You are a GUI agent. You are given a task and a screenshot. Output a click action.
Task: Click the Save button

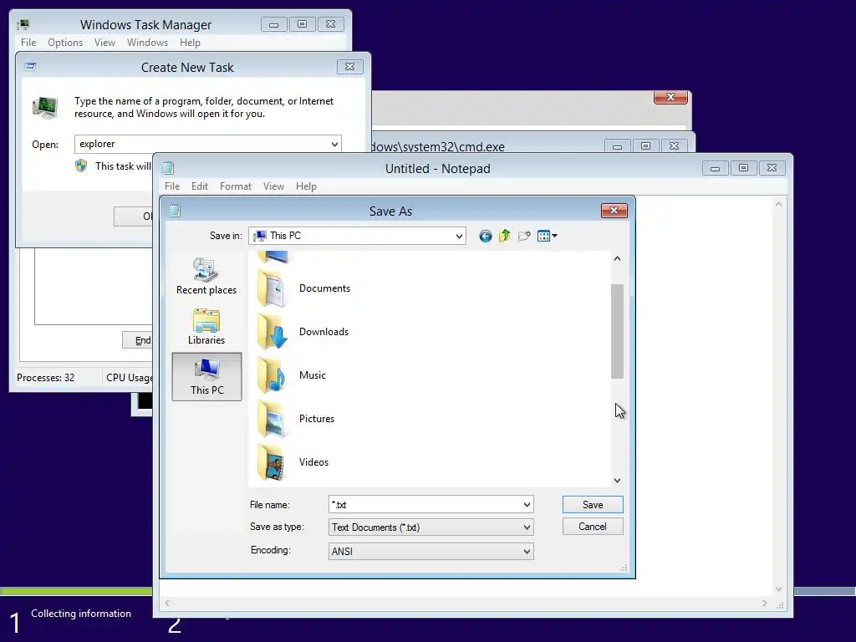pyautogui.click(x=593, y=504)
